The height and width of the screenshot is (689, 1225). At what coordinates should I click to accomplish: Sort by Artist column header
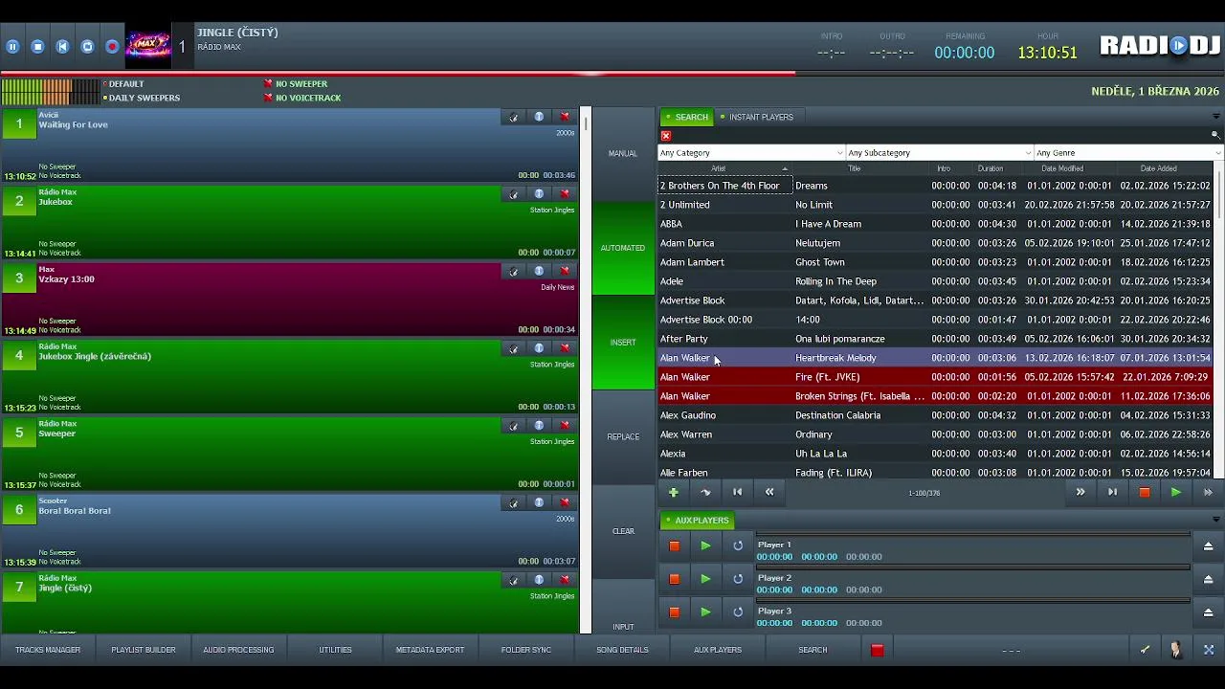coord(724,168)
